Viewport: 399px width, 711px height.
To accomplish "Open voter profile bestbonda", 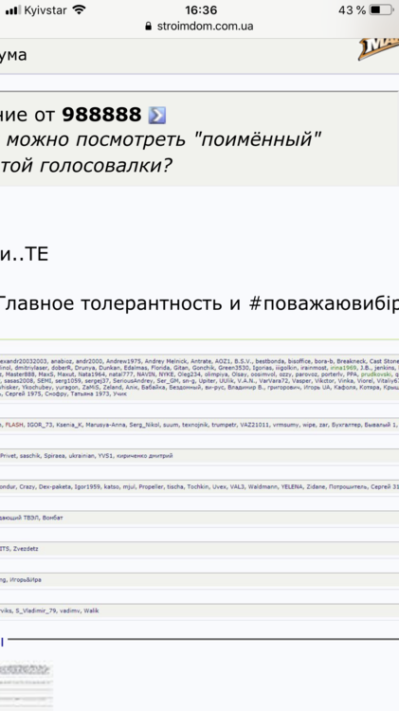I will (270, 362).
